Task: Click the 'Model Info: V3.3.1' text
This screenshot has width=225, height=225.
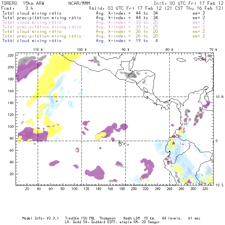Action: point(40,218)
